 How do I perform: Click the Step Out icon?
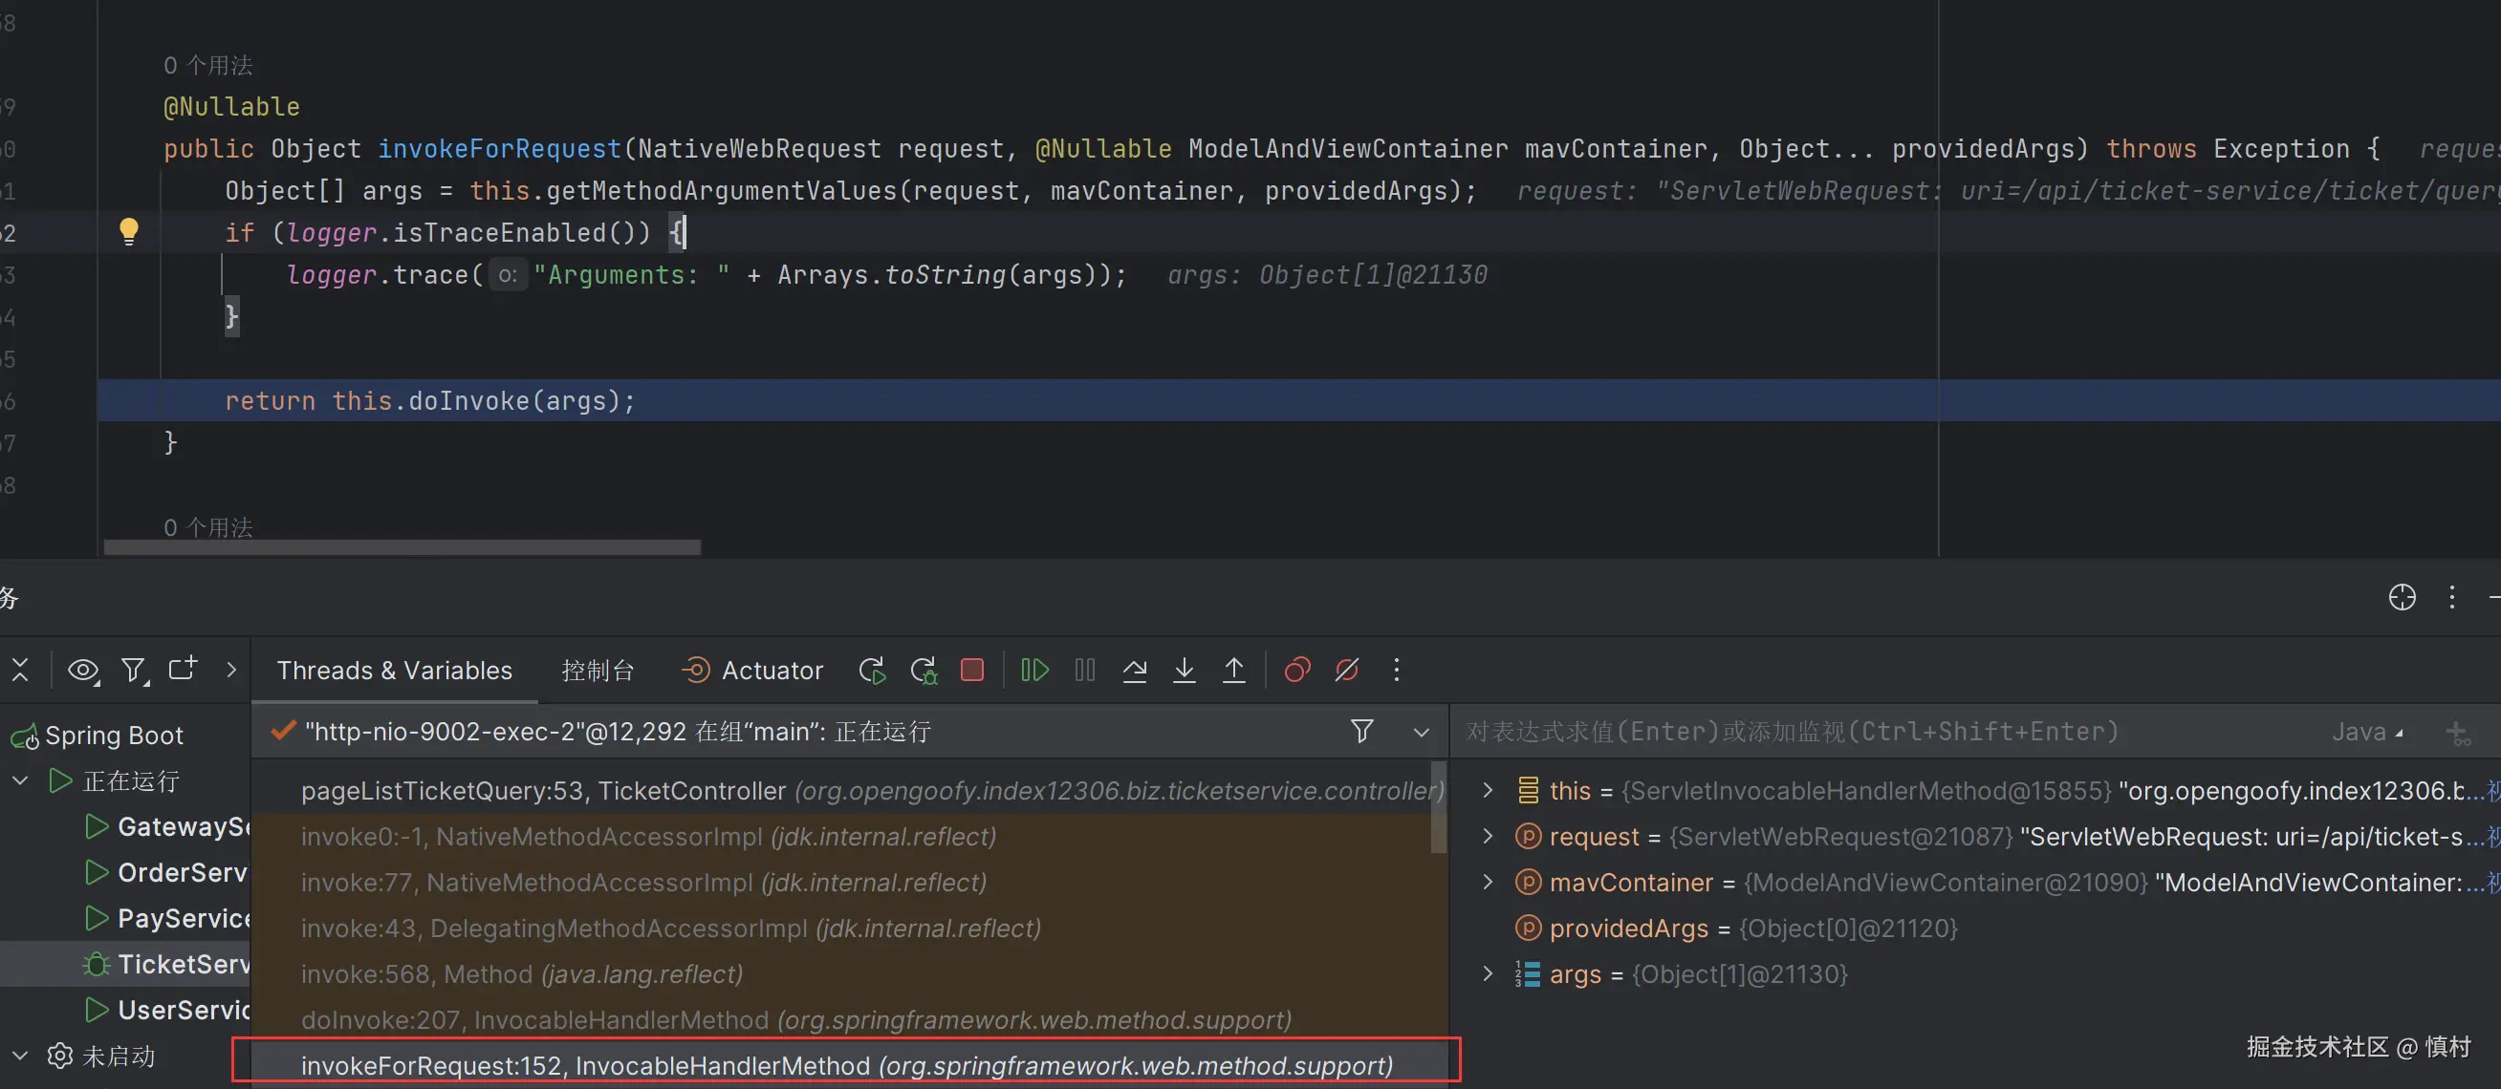[1233, 670]
